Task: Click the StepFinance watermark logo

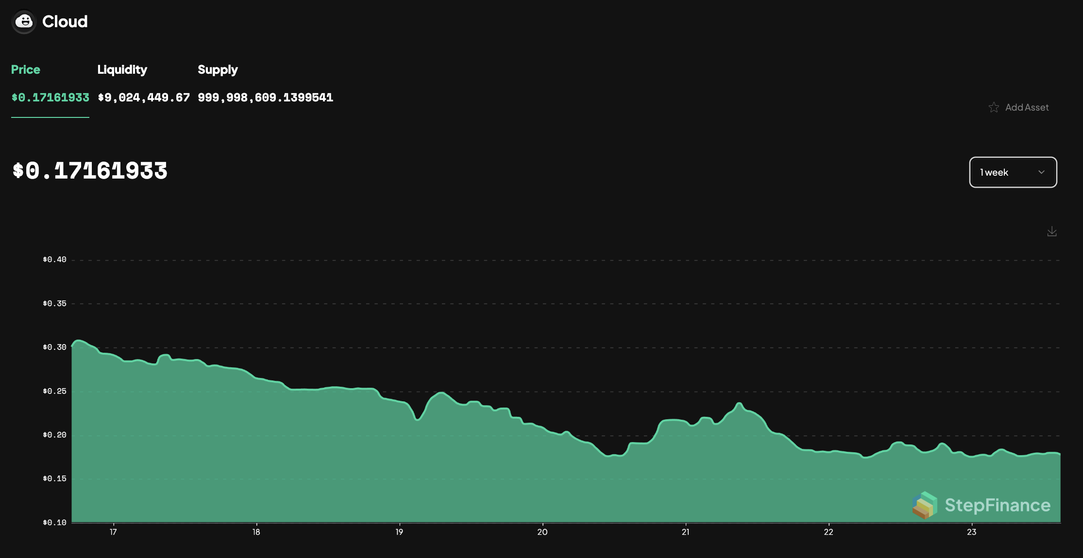Action: coord(925,505)
